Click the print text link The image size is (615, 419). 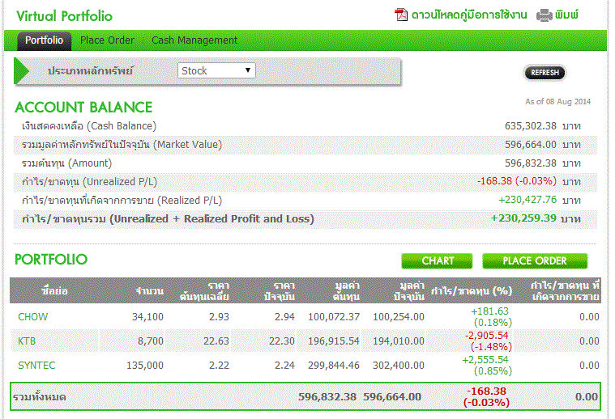[569, 15]
